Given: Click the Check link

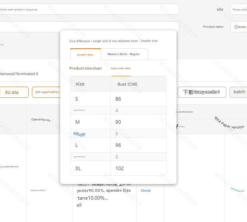Looking at the screenshot, I should (145, 190).
